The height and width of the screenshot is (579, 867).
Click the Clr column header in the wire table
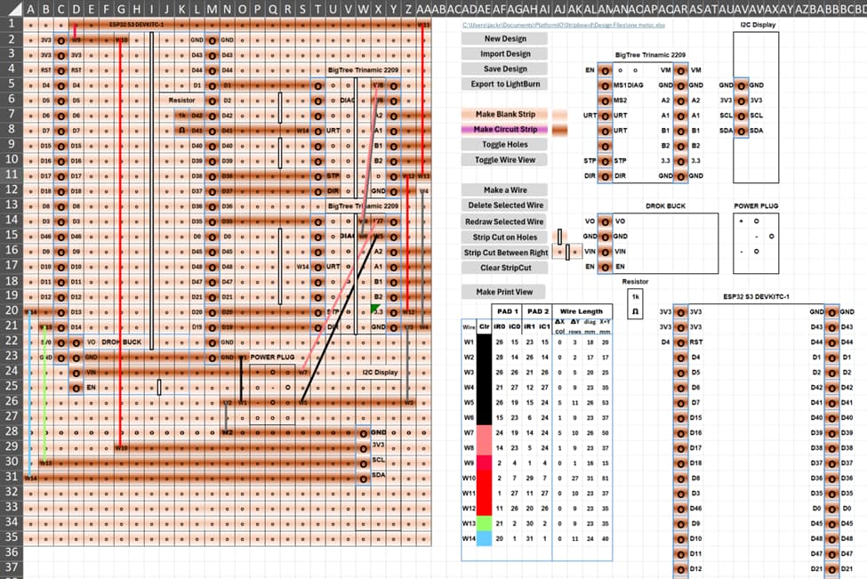485,326
